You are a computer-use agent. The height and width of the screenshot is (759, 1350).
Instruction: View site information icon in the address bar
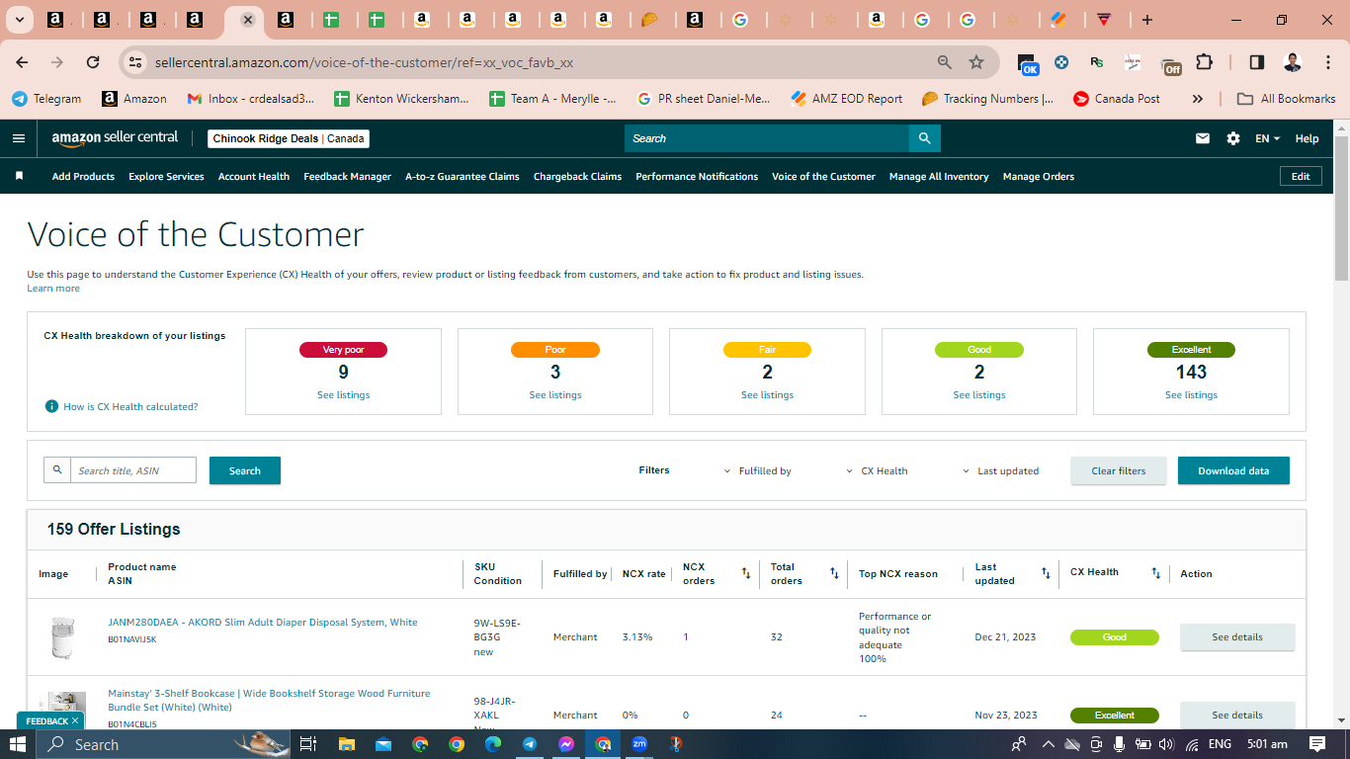point(135,62)
